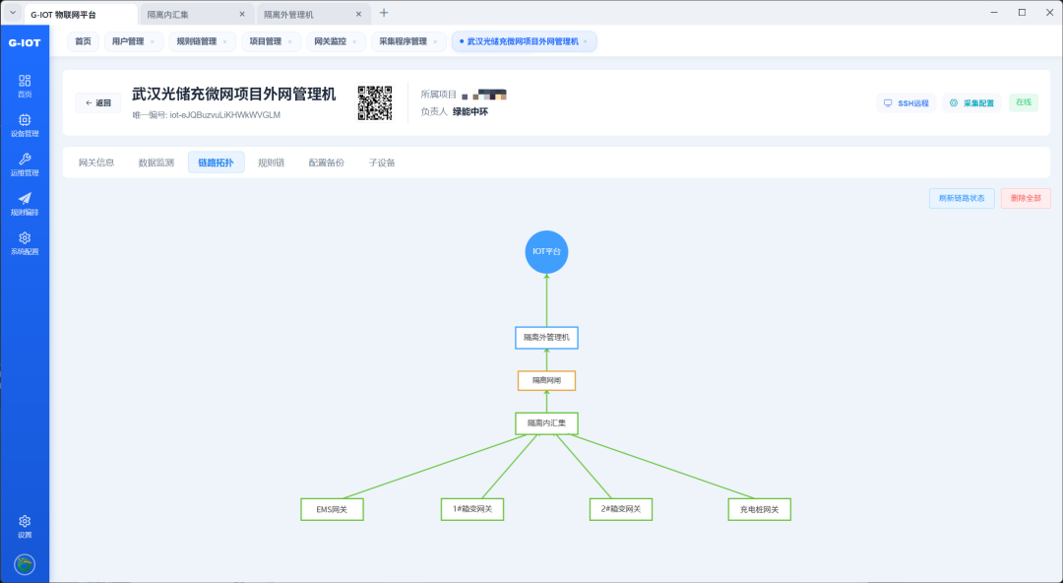1063x583 pixels.
Task: Click the 在线 status badge
Action: coord(1024,102)
